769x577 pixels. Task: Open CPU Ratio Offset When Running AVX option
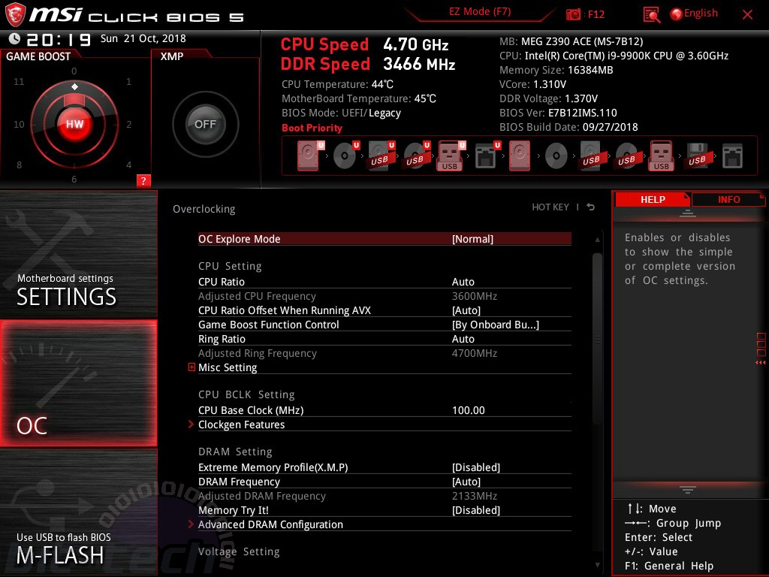(384, 310)
